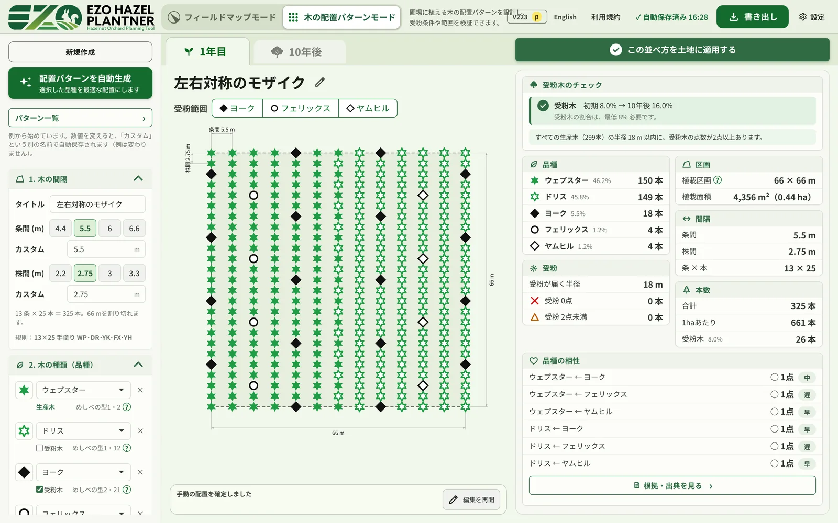
Task: Collapse the 2. 木の種類 section
Action: click(138, 365)
